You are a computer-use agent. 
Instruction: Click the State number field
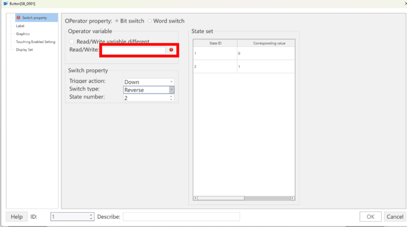[146, 98]
